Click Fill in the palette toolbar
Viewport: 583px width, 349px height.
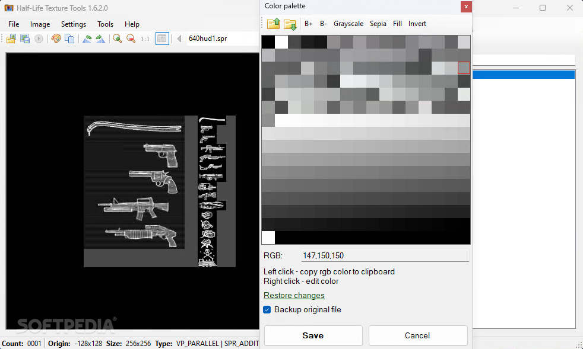pyautogui.click(x=397, y=24)
